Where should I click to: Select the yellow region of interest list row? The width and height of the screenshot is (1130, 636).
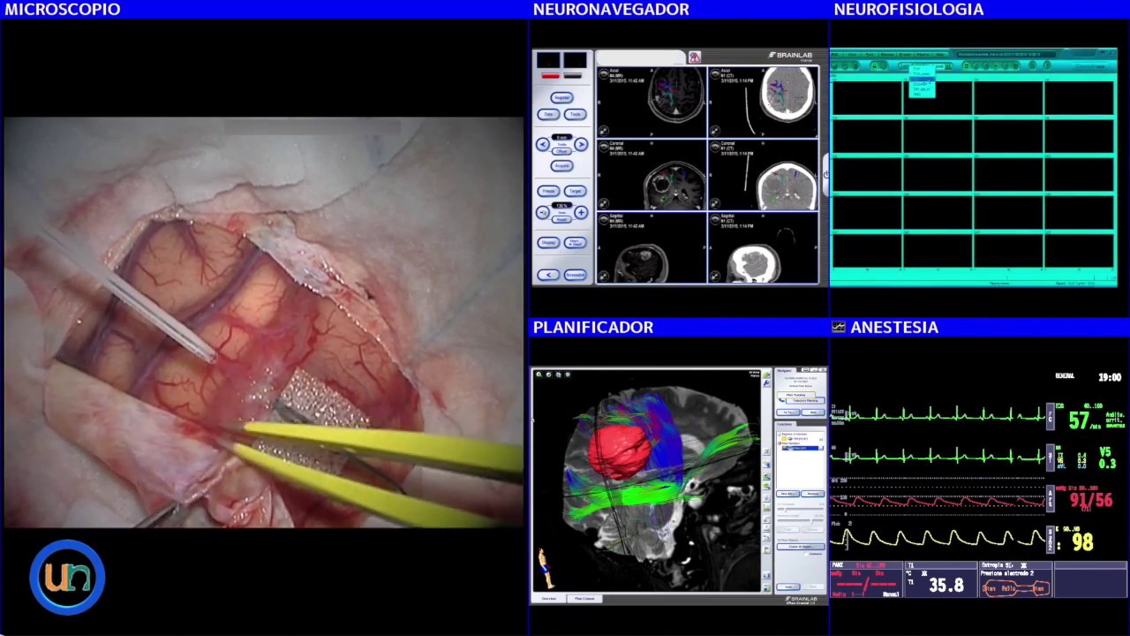(802, 438)
